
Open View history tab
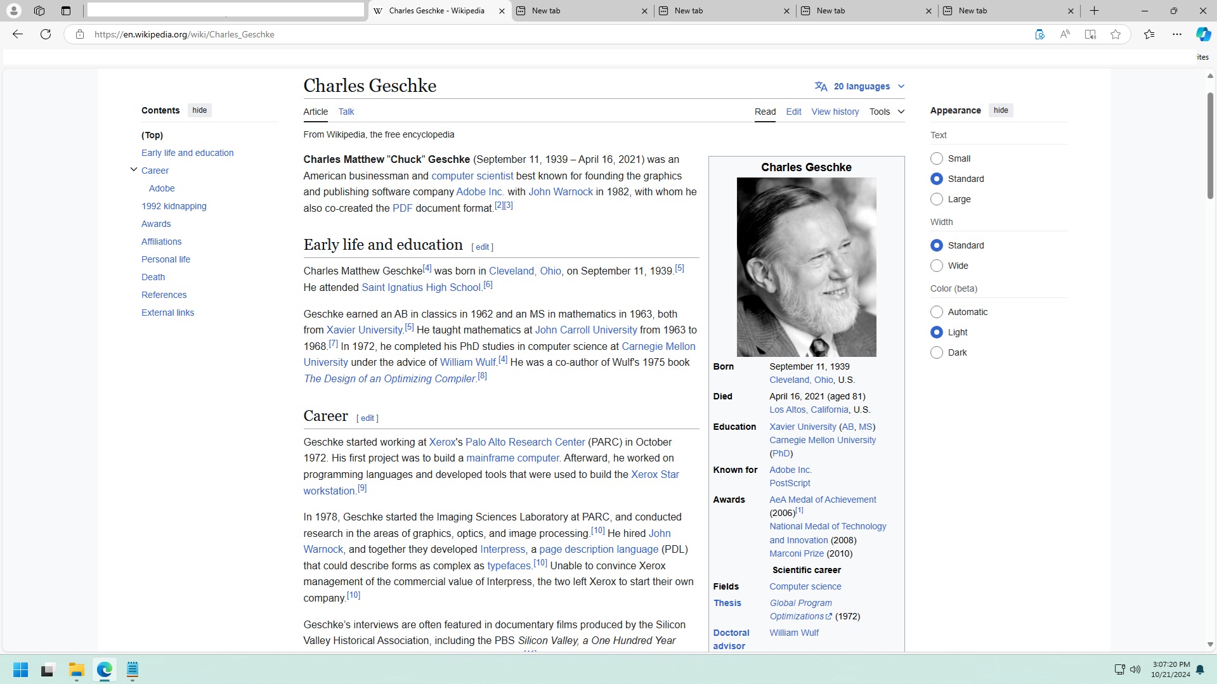(x=835, y=112)
